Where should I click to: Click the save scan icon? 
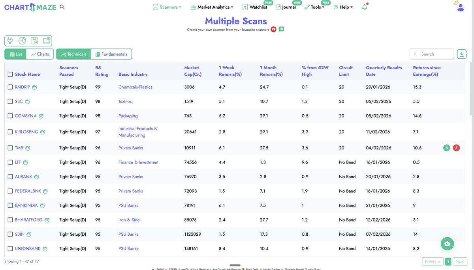click(34, 41)
